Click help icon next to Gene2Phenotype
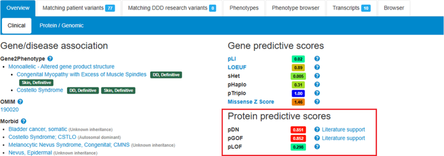This screenshot has width=444, height=156. pos(50,59)
